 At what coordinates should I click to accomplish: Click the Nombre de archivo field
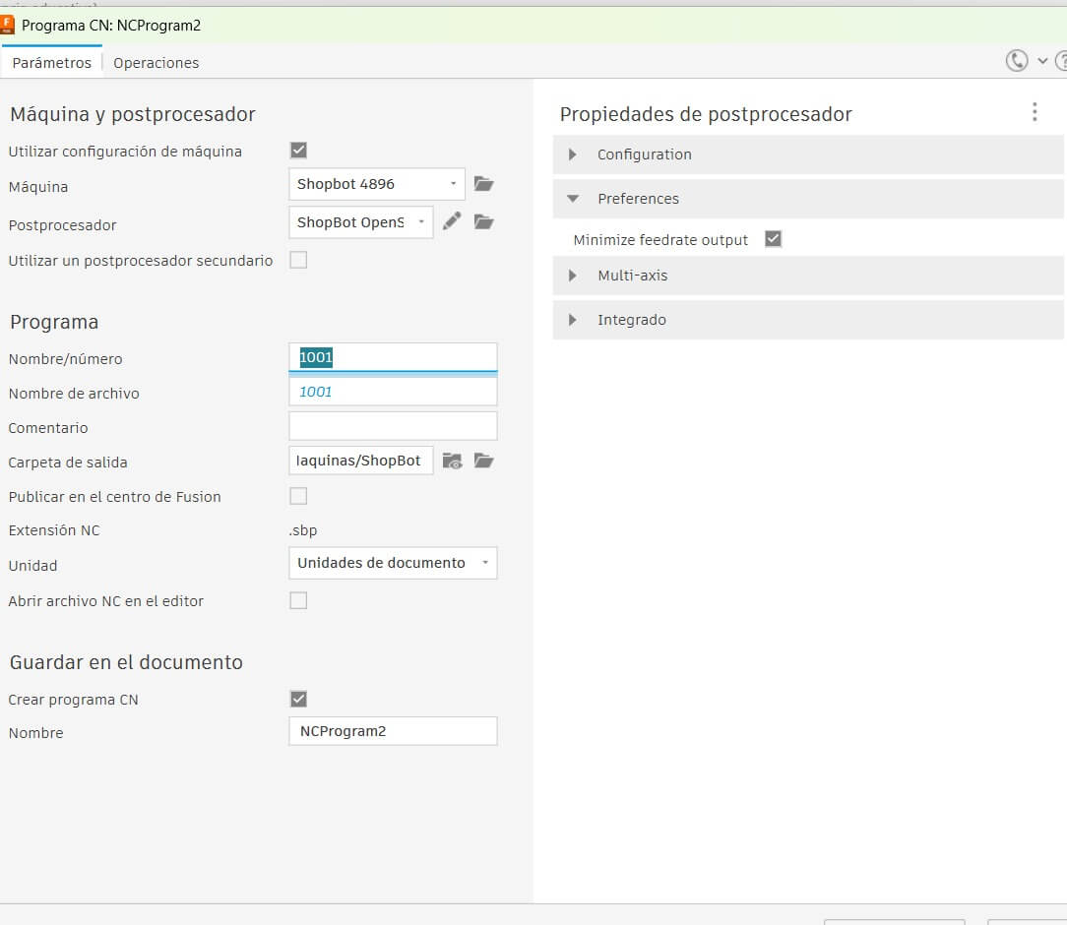[x=394, y=392]
